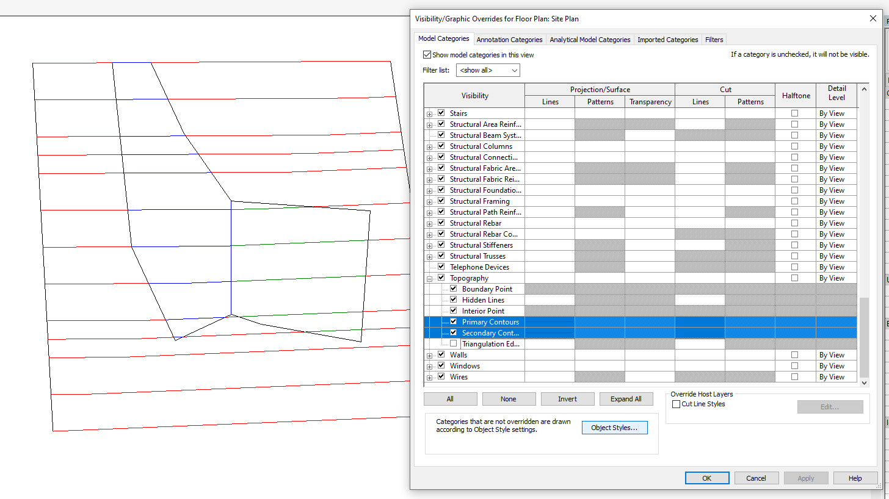This screenshot has width=889, height=499.
Task: Expand the Windows category
Action: coord(429,367)
